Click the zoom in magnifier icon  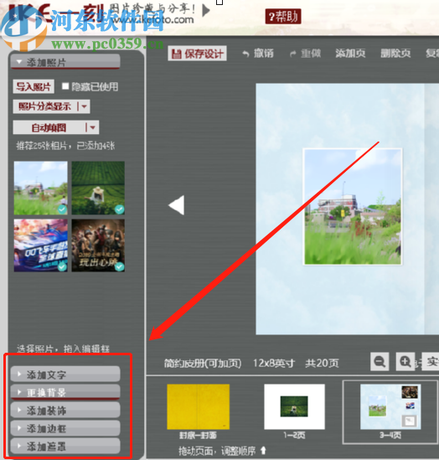pyautogui.click(x=405, y=361)
